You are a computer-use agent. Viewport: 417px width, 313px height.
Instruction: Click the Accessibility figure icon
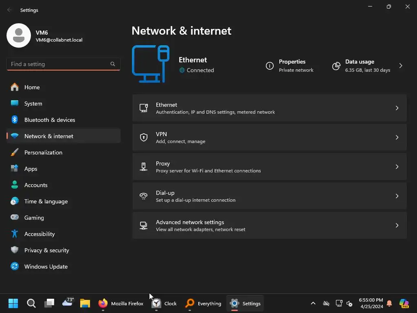(15, 234)
